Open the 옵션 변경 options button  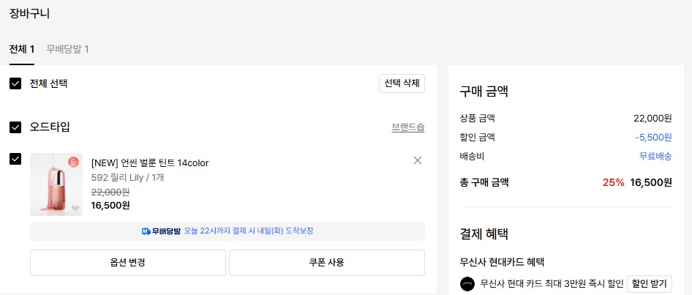(128, 263)
